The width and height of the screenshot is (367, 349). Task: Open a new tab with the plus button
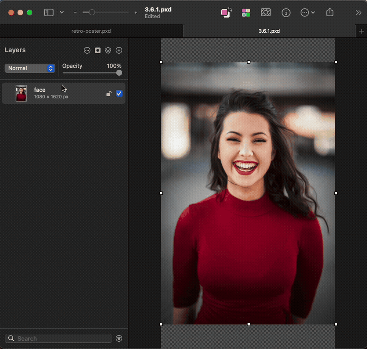(x=361, y=31)
